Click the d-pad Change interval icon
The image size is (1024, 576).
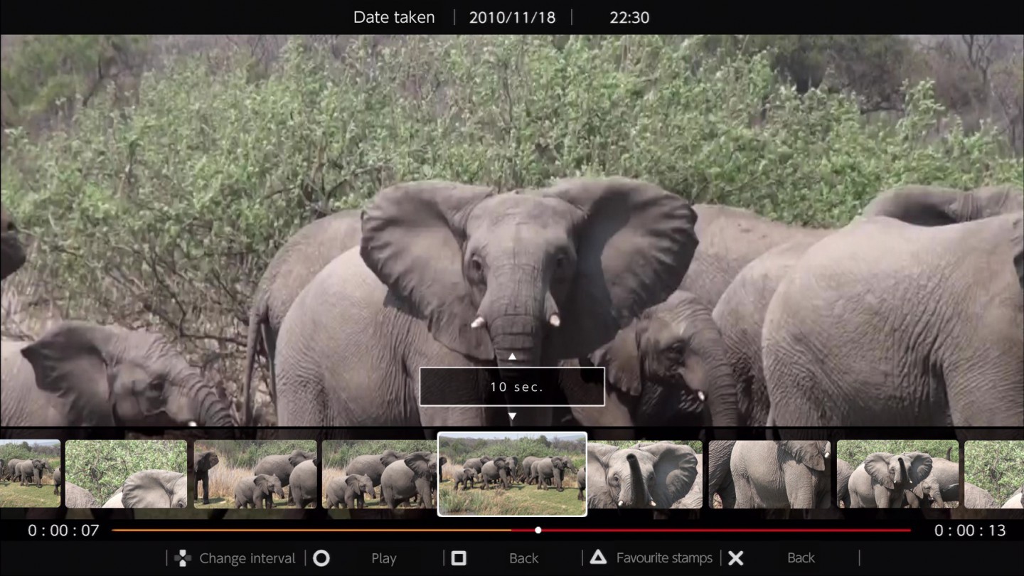[182, 558]
